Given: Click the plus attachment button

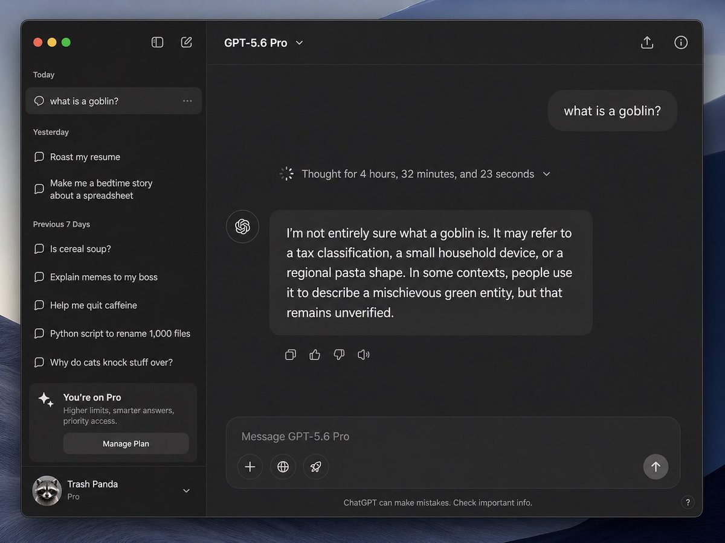Looking at the screenshot, I should point(250,466).
